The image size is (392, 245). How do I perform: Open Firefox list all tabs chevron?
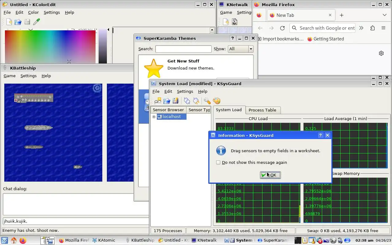385,15
